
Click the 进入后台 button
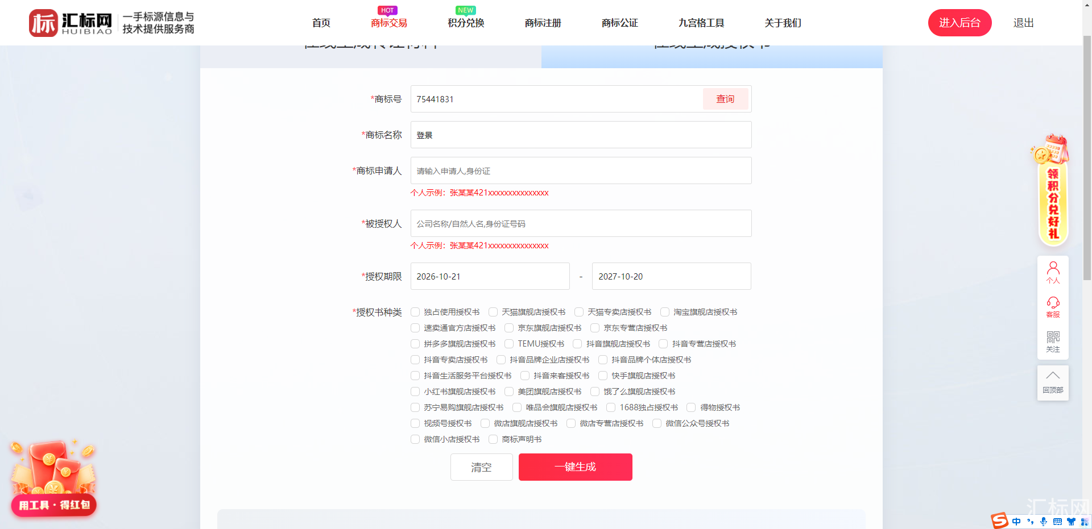point(960,23)
